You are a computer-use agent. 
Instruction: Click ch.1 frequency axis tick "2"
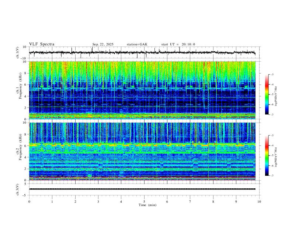pyautogui.click(x=25, y=108)
